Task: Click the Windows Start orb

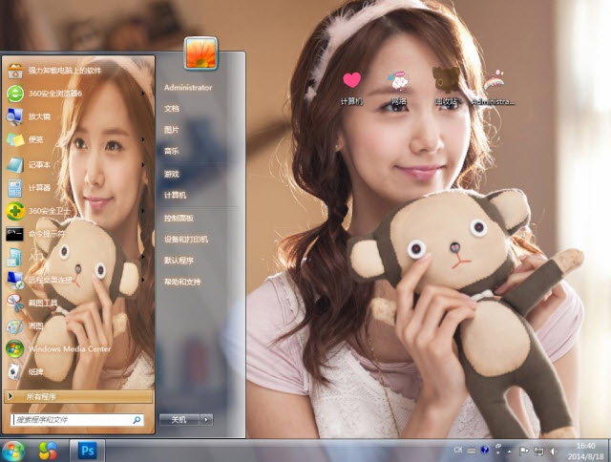Action: [x=14, y=451]
